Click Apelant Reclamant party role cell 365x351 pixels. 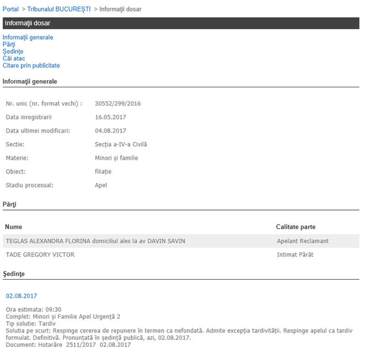coord(303,241)
